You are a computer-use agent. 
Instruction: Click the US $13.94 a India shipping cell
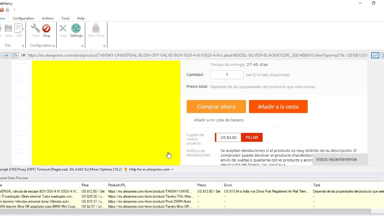pyautogui.click(x=266, y=191)
